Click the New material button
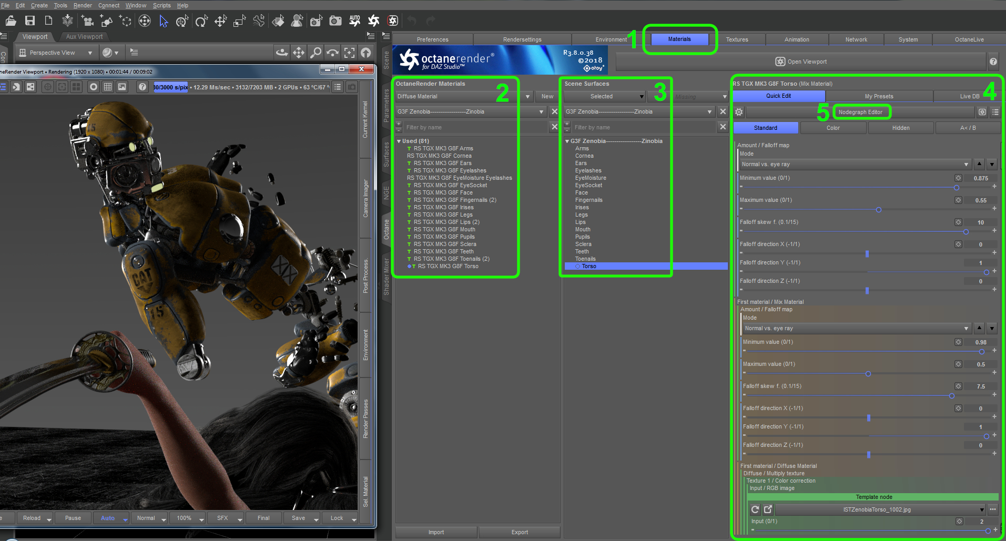 547,96
